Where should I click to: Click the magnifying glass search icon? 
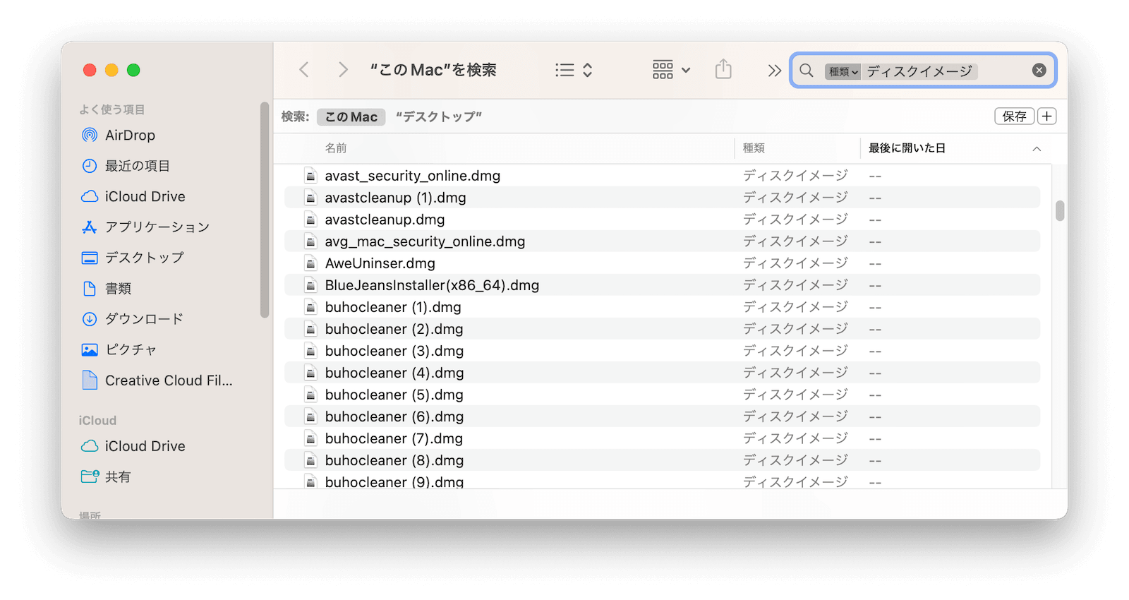(x=807, y=71)
